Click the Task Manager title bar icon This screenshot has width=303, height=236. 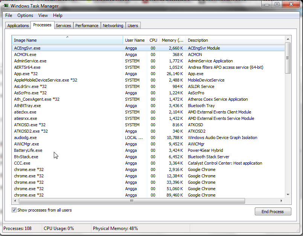(x=6, y=6)
